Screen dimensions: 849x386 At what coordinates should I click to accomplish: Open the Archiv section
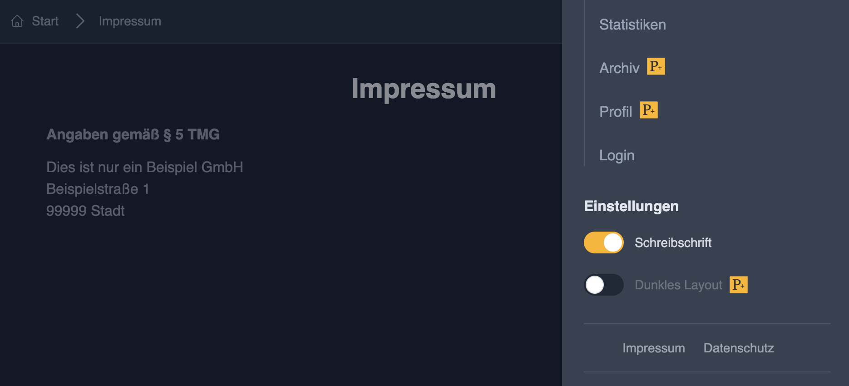tap(619, 68)
